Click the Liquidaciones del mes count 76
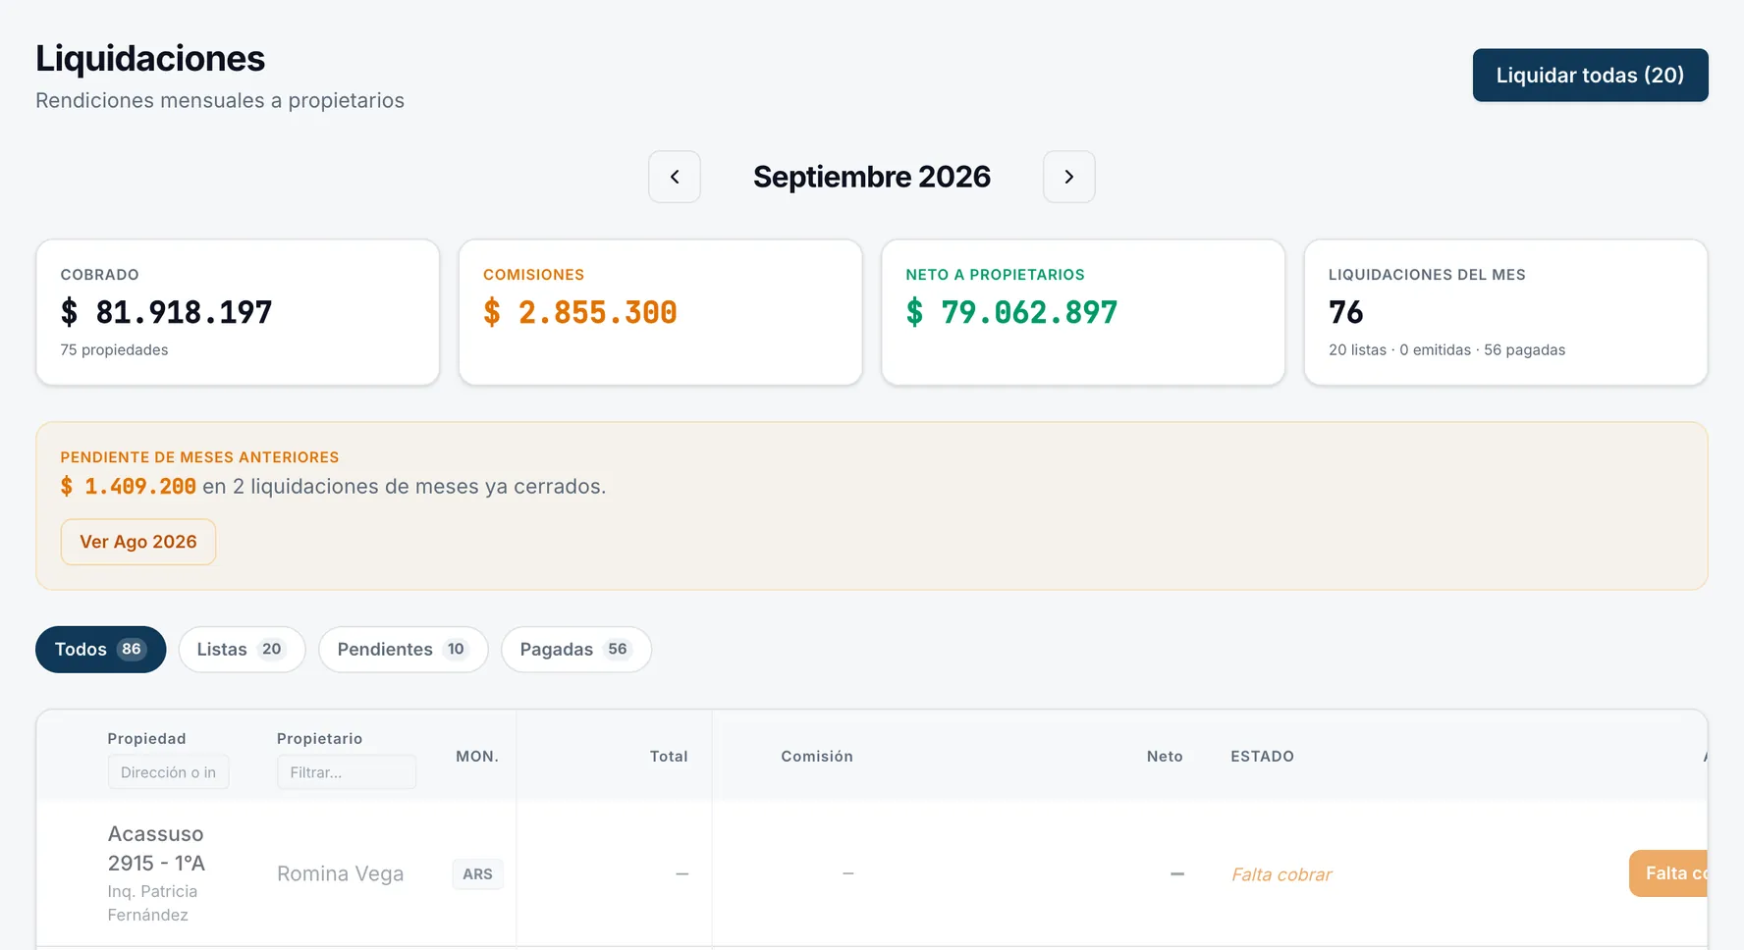The width and height of the screenshot is (1744, 950). [x=1346, y=312]
